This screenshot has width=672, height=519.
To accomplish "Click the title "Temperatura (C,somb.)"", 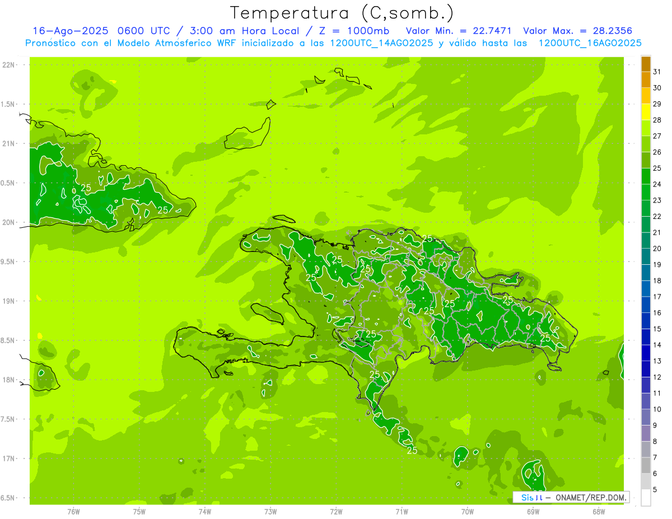I will point(342,13).
